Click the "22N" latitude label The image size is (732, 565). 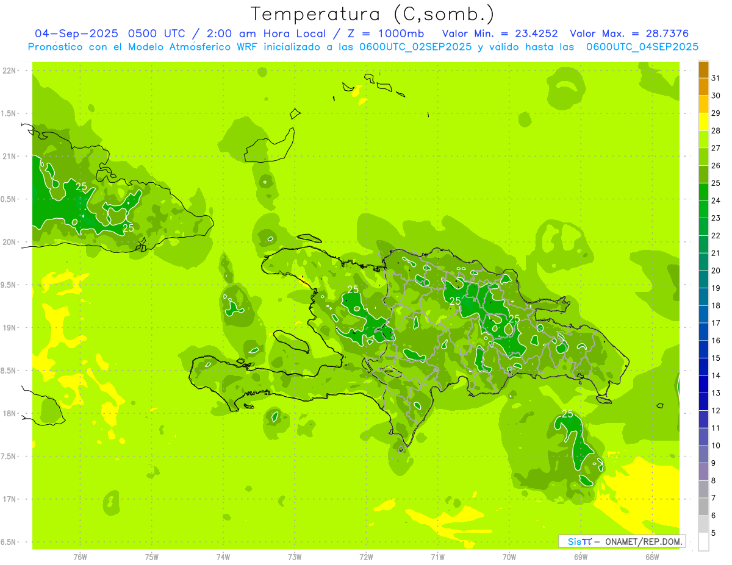click(9, 71)
